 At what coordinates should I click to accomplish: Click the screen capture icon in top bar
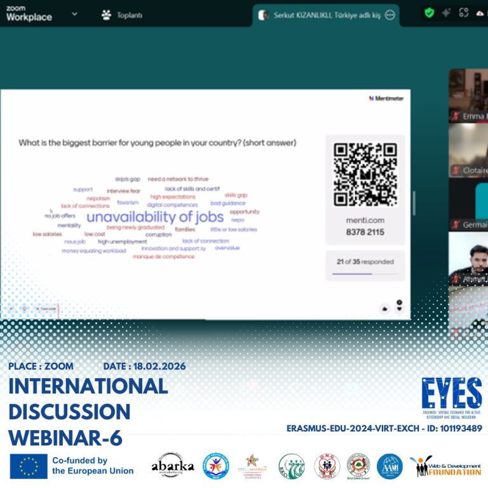[463, 13]
